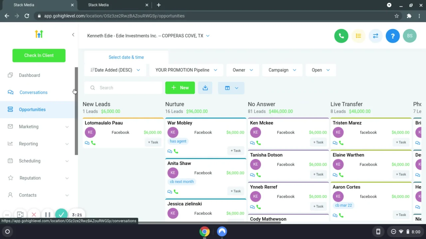Open the Kenneth Edie account switcher
The width and height of the screenshot is (426, 239).
[148, 36]
